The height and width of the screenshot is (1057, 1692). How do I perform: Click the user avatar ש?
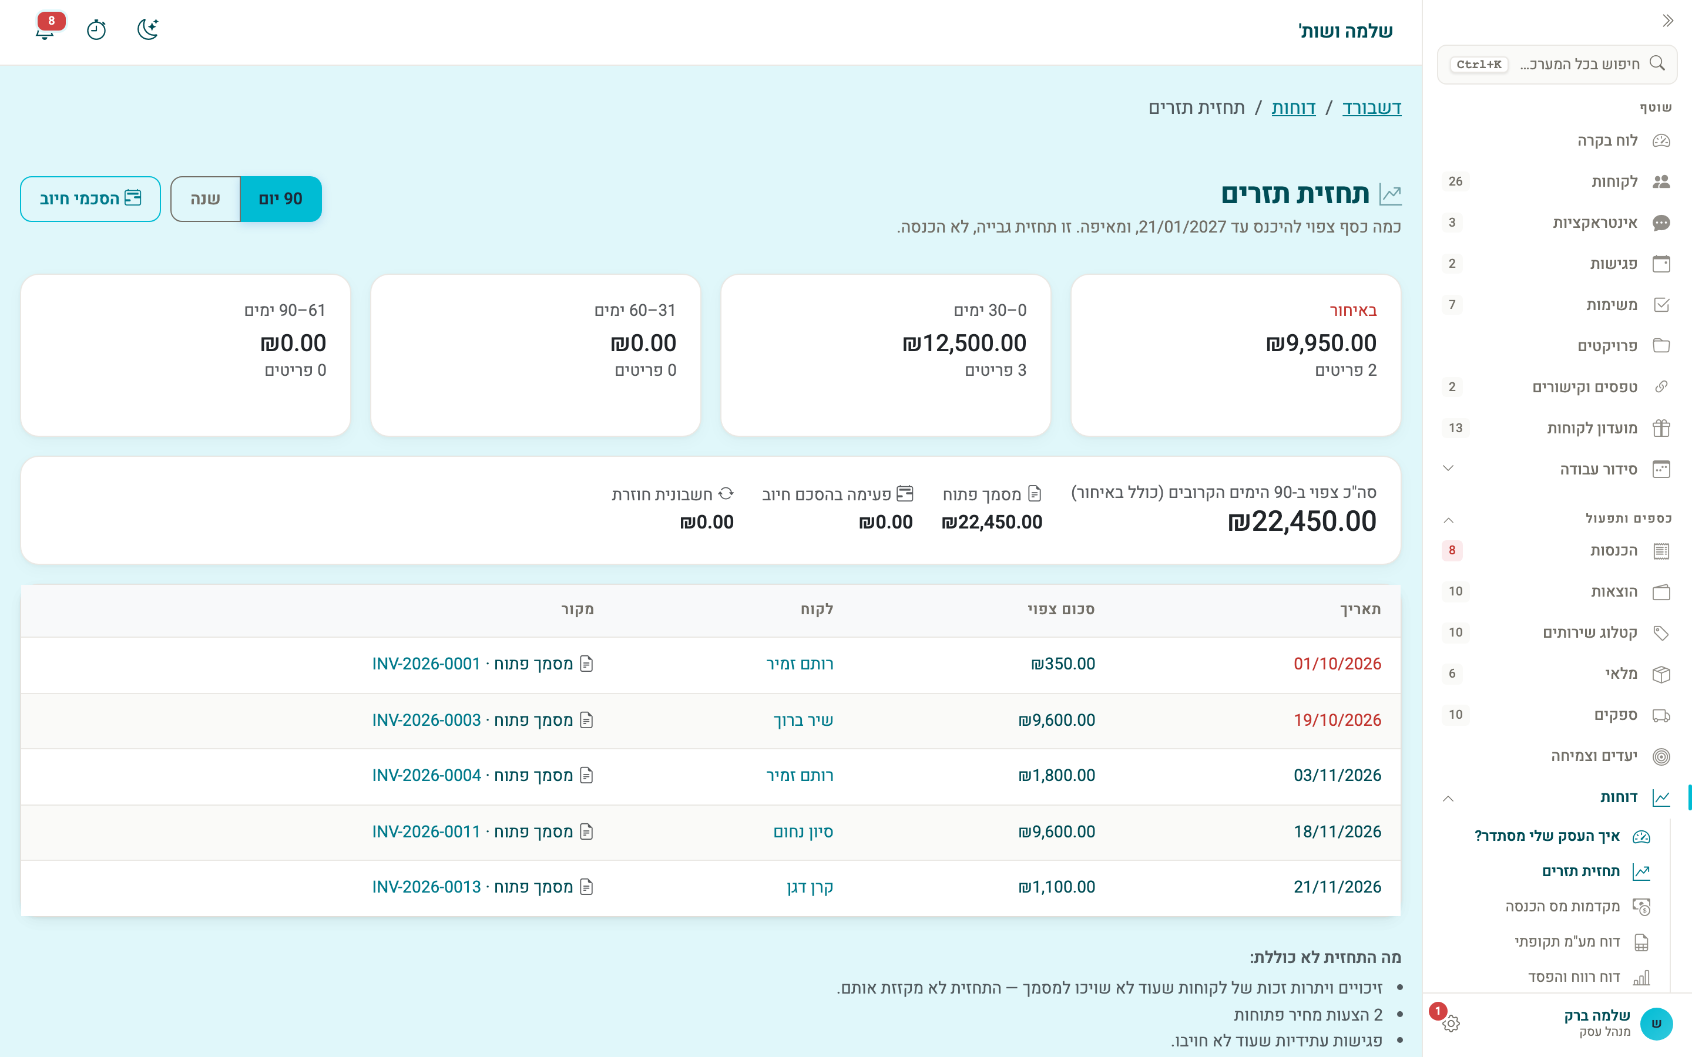[1656, 1024]
